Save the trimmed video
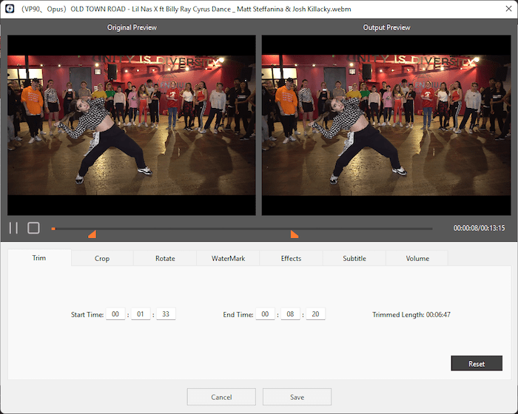This screenshot has height=414, width=518. pyautogui.click(x=297, y=397)
